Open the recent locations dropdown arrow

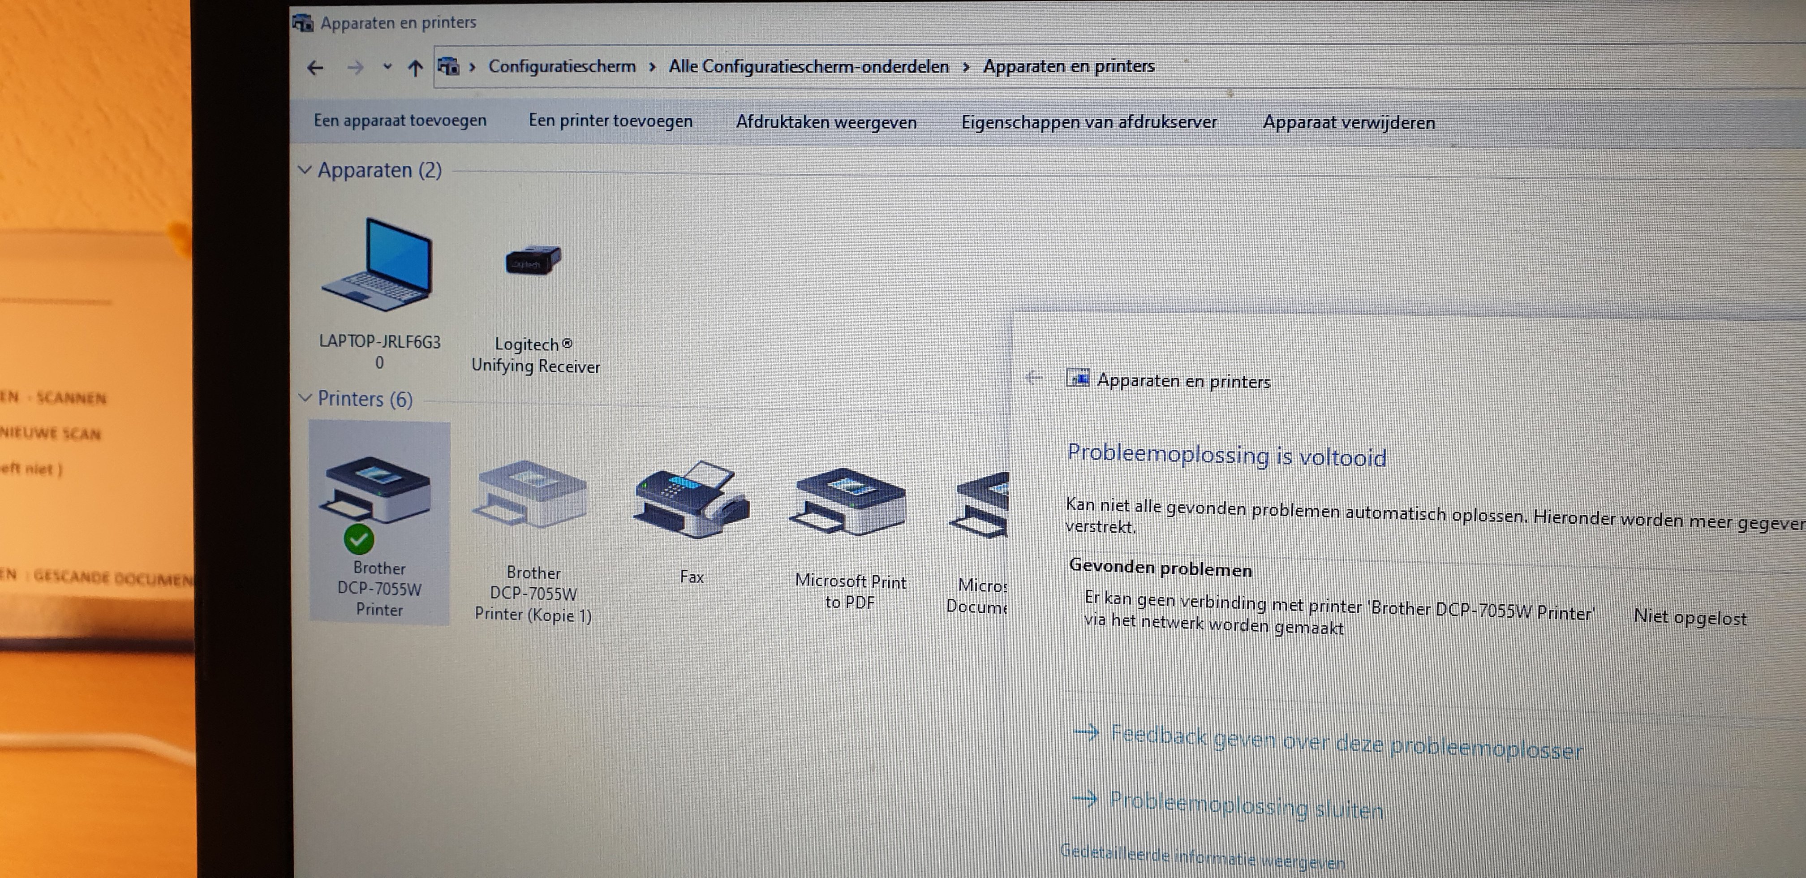387,67
